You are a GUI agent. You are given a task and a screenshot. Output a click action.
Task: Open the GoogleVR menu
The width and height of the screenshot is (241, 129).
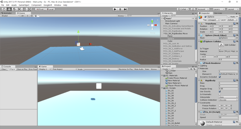coord(48,5)
